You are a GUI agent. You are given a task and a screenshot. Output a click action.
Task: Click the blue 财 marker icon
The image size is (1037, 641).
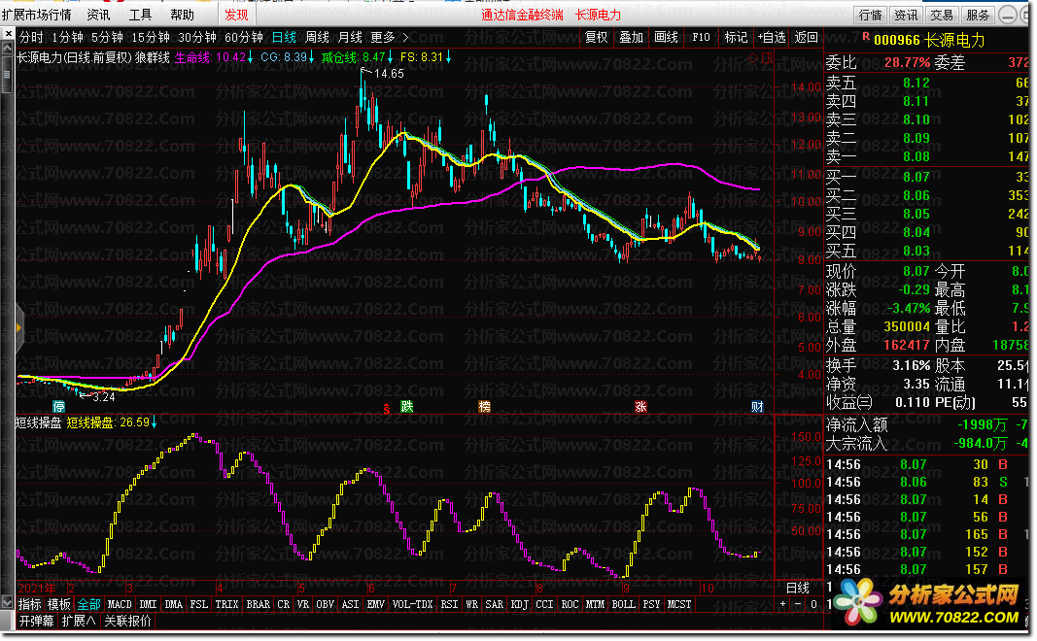pyautogui.click(x=757, y=406)
